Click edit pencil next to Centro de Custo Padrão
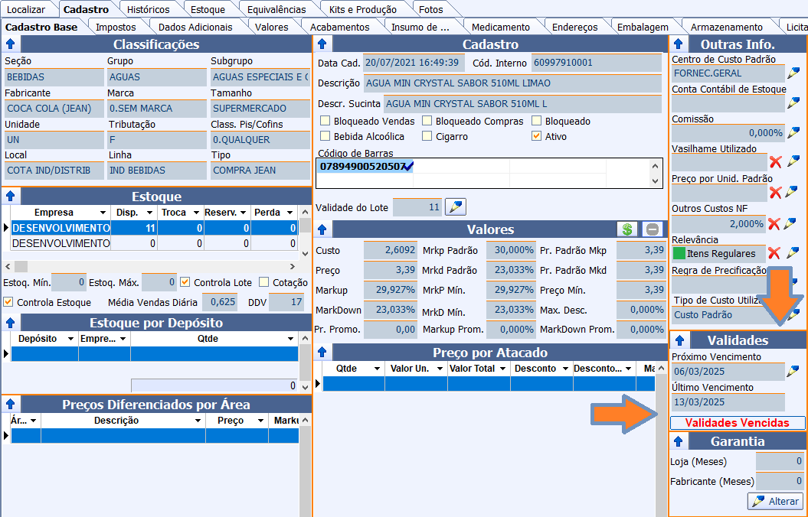 pos(793,73)
